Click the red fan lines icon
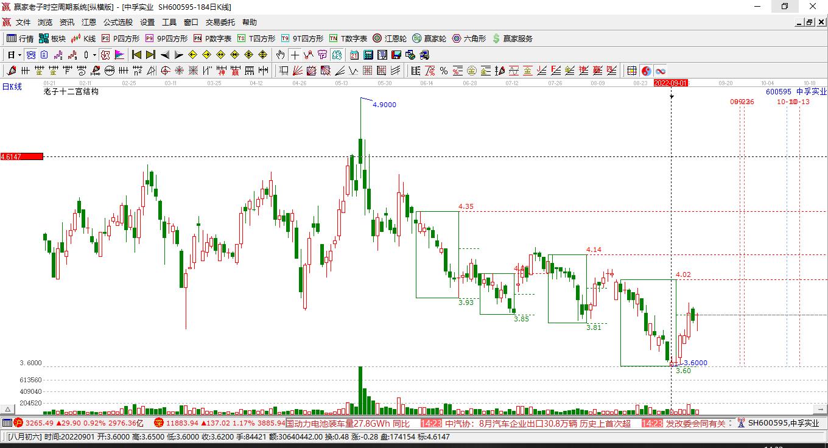 click(x=298, y=71)
